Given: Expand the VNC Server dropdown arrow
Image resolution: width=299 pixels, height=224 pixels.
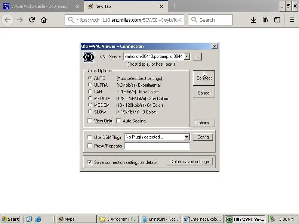Looking at the screenshot, I should click(x=187, y=56).
